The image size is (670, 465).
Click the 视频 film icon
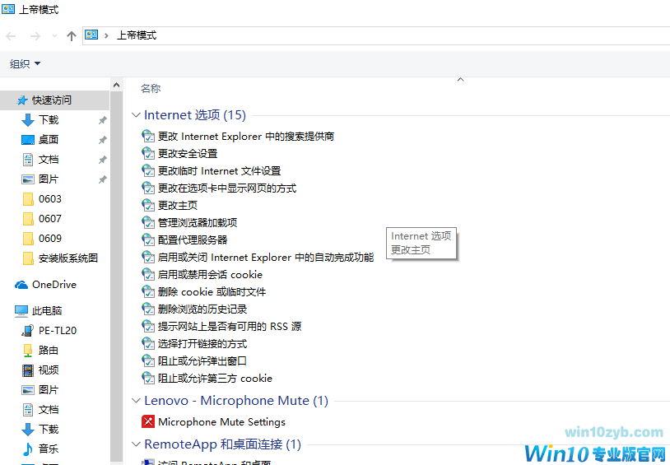28,370
